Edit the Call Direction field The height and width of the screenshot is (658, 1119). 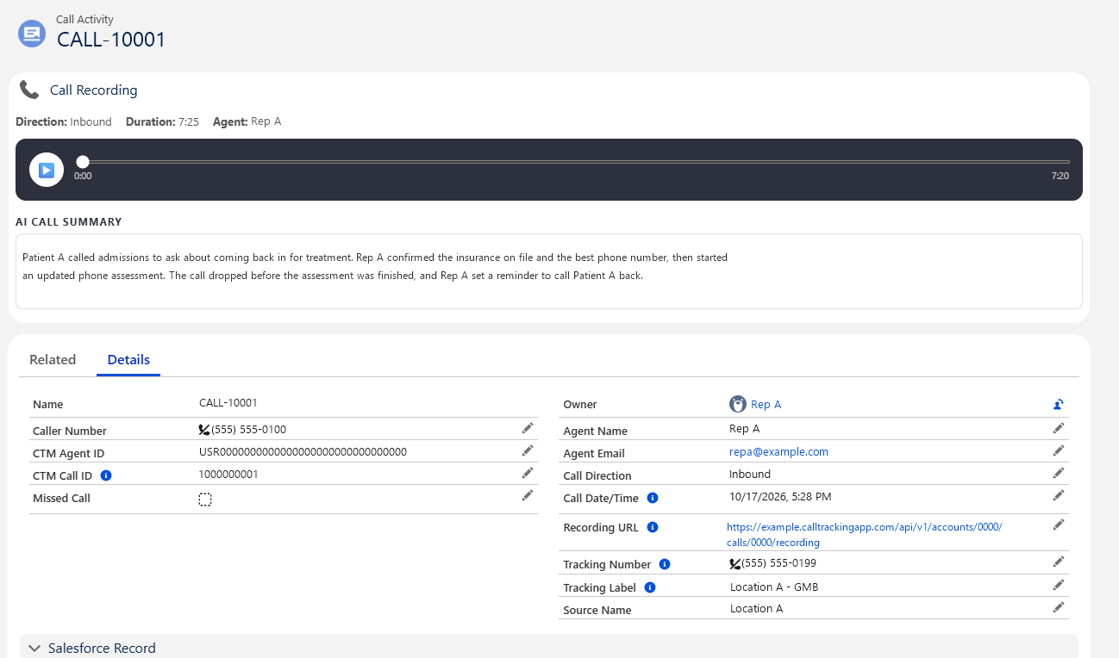(x=1059, y=473)
